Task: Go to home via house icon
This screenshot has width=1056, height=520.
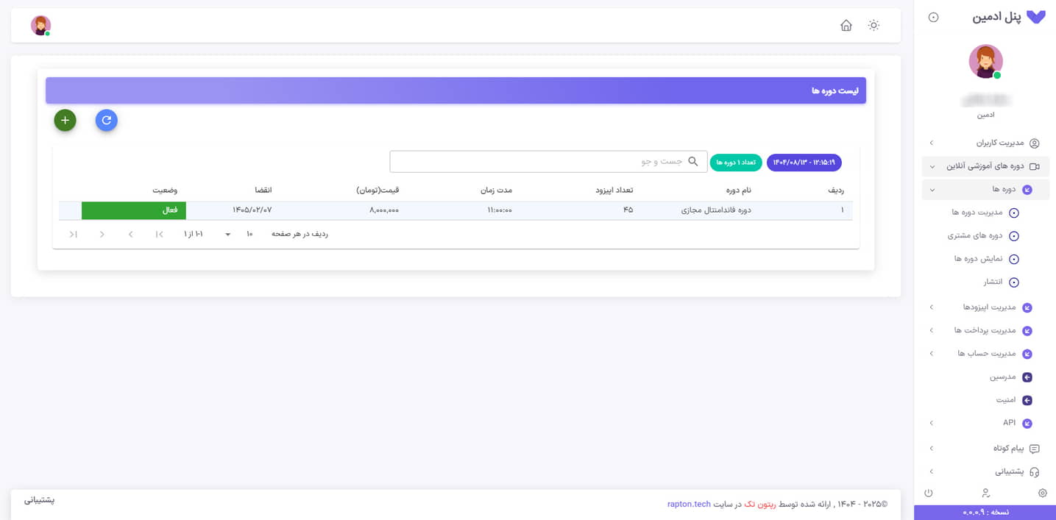Action: pyautogui.click(x=846, y=26)
